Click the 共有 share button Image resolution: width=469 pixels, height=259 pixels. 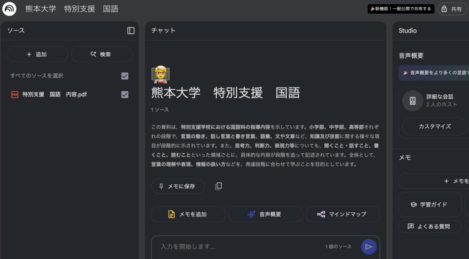click(x=452, y=9)
